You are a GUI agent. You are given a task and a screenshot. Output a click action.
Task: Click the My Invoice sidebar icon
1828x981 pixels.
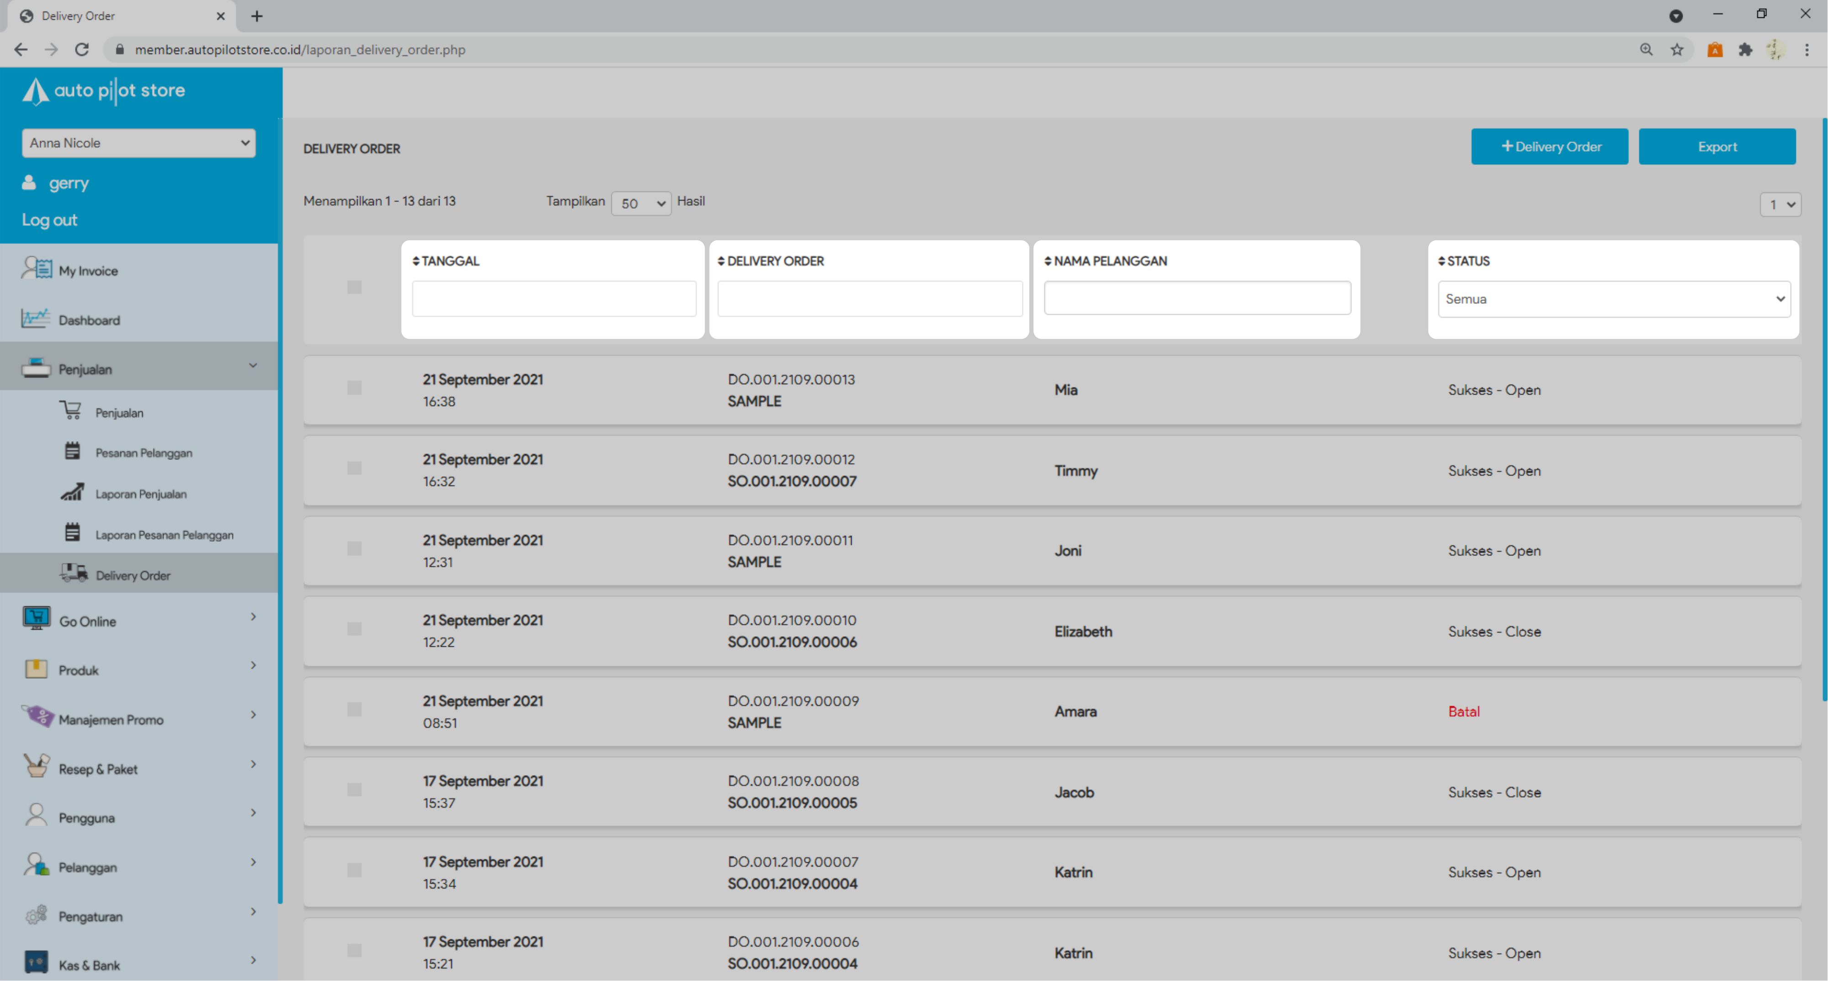(36, 269)
